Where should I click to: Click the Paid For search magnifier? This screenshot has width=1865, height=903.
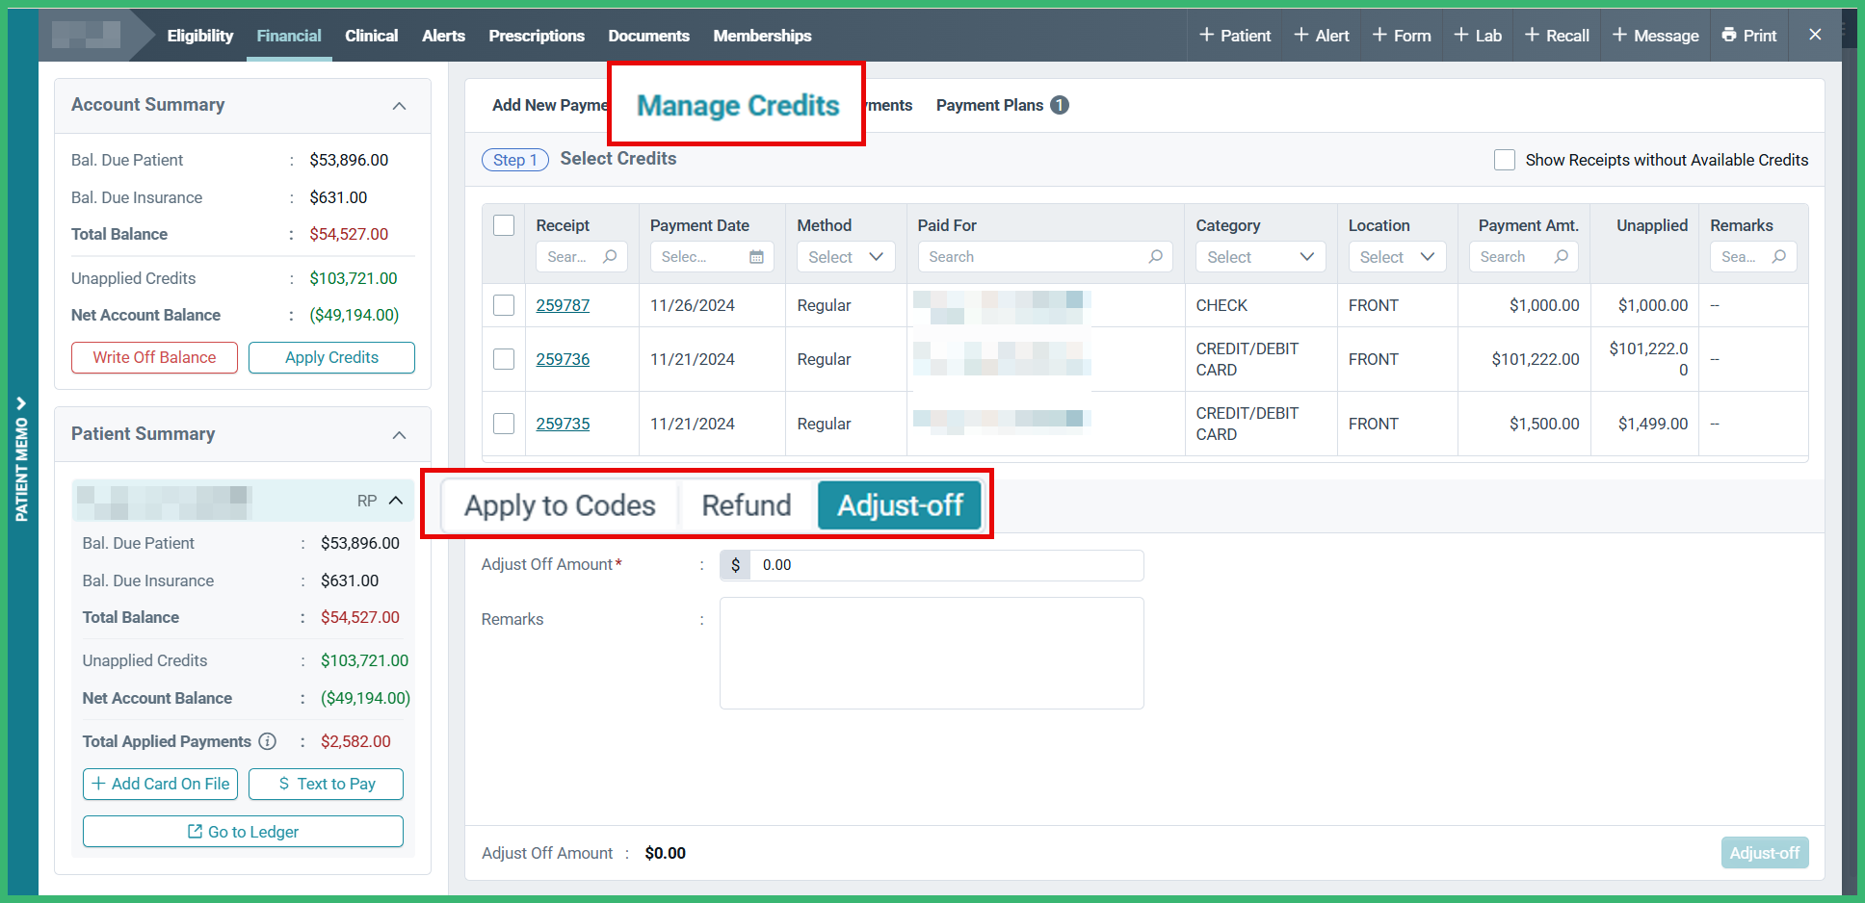1155,256
